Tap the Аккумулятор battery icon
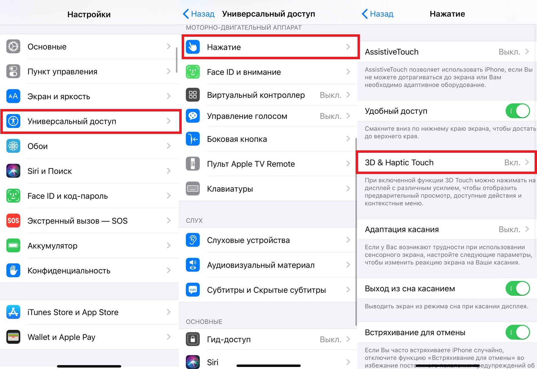 click(13, 246)
